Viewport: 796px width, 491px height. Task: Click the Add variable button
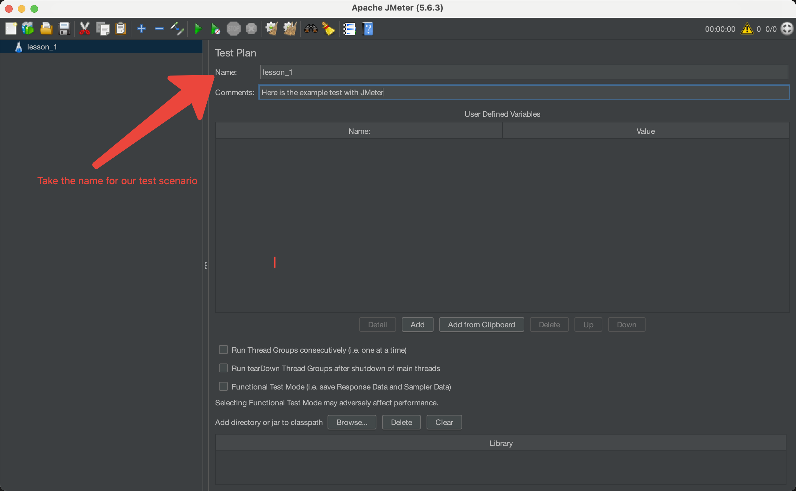417,324
